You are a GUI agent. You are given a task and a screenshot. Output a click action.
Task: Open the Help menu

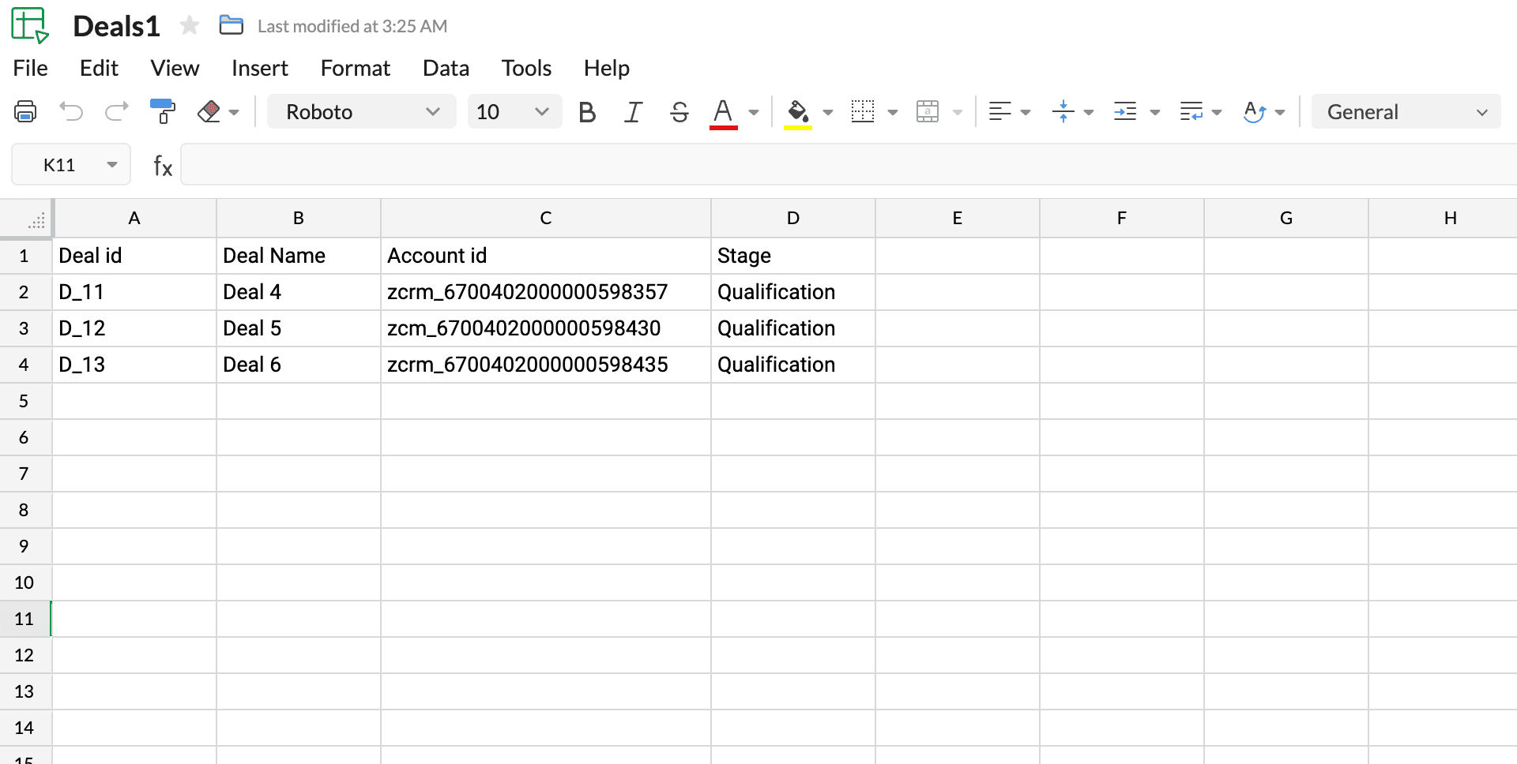coord(607,69)
